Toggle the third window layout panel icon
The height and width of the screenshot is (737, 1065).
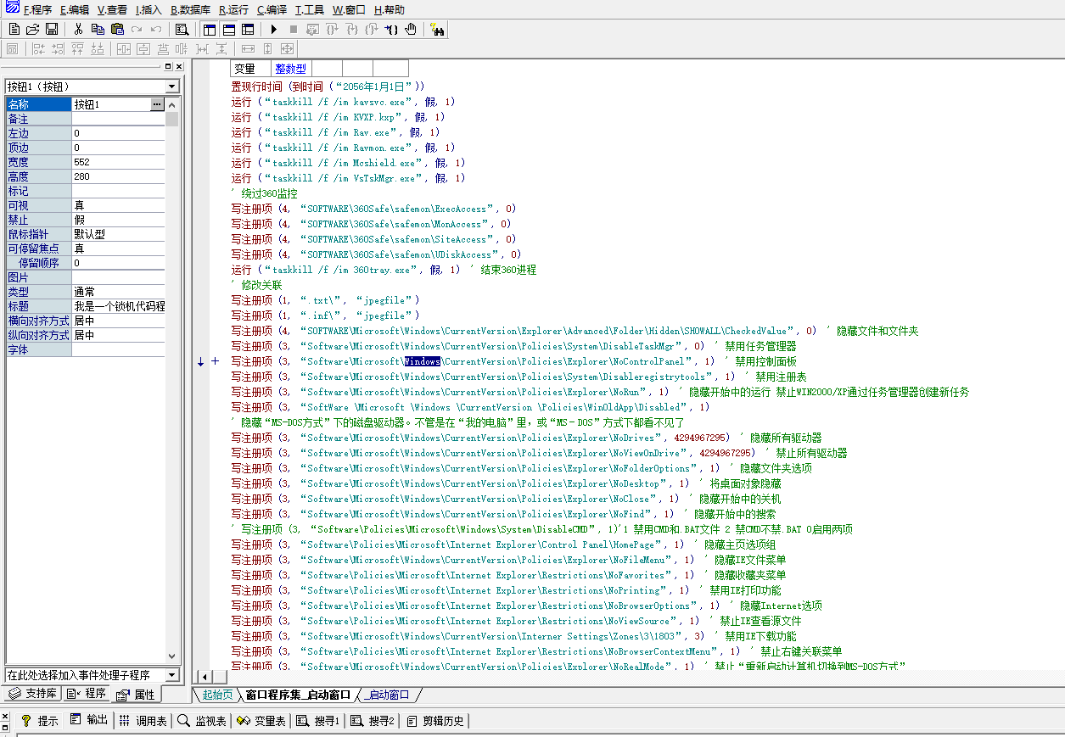246,29
